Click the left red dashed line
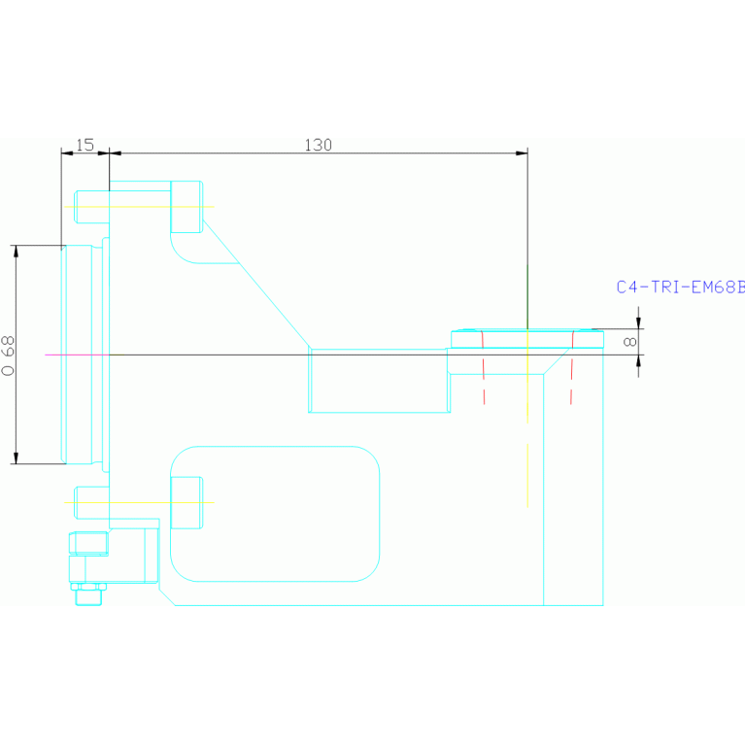Viewport: 745px width, 745px height. (484, 384)
